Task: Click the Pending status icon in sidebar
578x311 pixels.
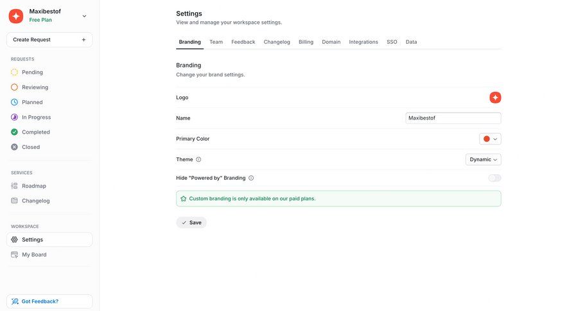Action: [15, 72]
